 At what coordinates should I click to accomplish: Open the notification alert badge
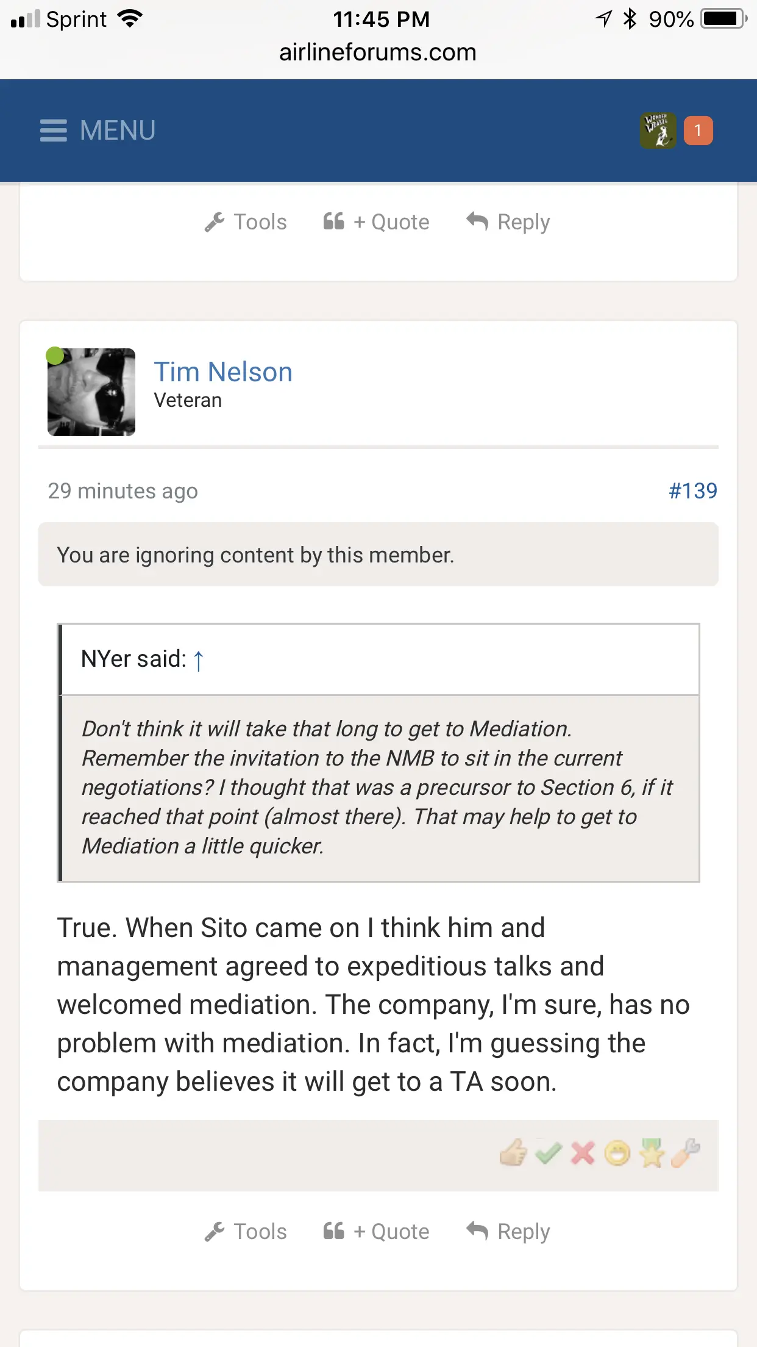pos(698,131)
